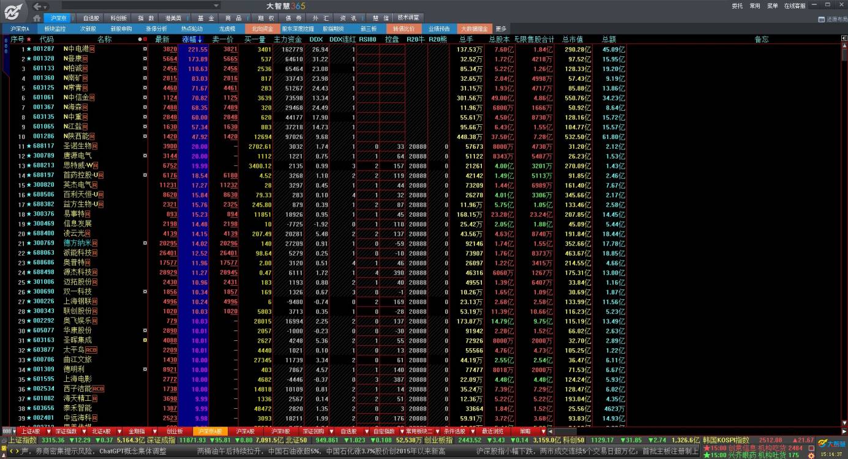Click the dot-and-square marker header icon
This screenshot has height=459, width=848.
pos(143,39)
